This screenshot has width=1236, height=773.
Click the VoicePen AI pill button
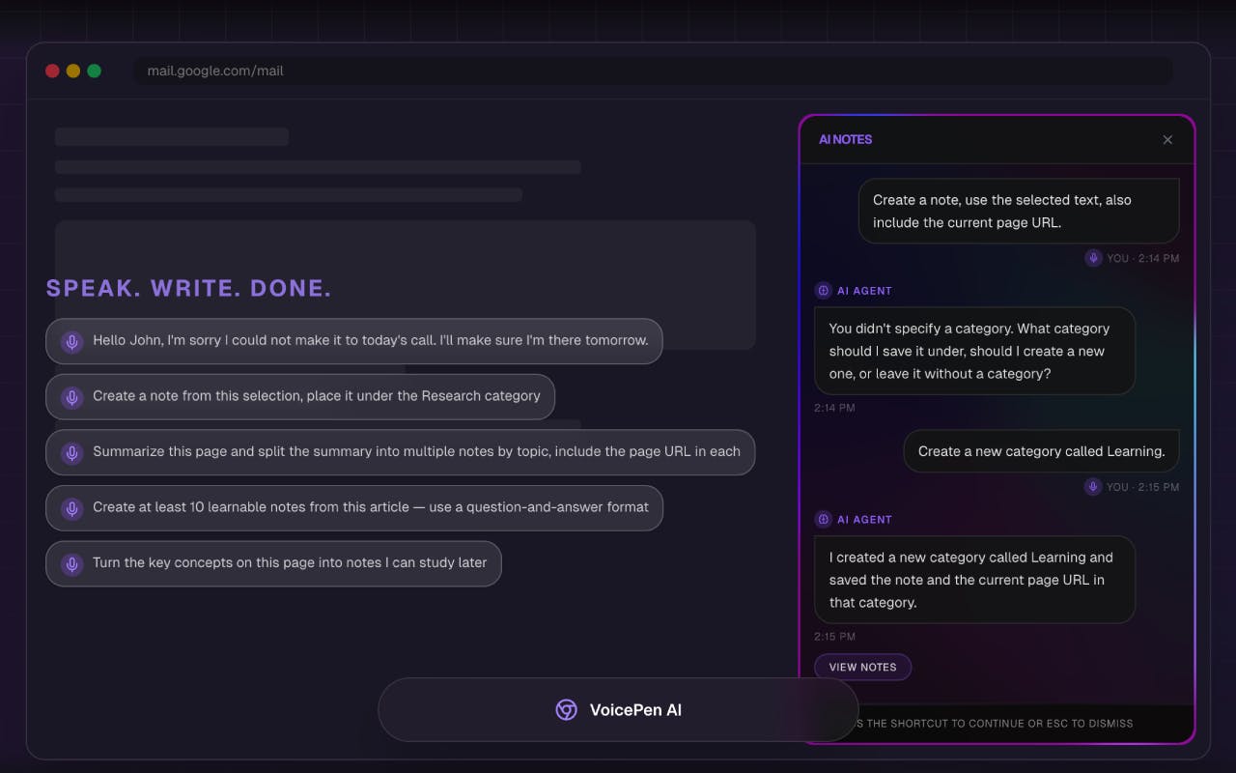618,710
